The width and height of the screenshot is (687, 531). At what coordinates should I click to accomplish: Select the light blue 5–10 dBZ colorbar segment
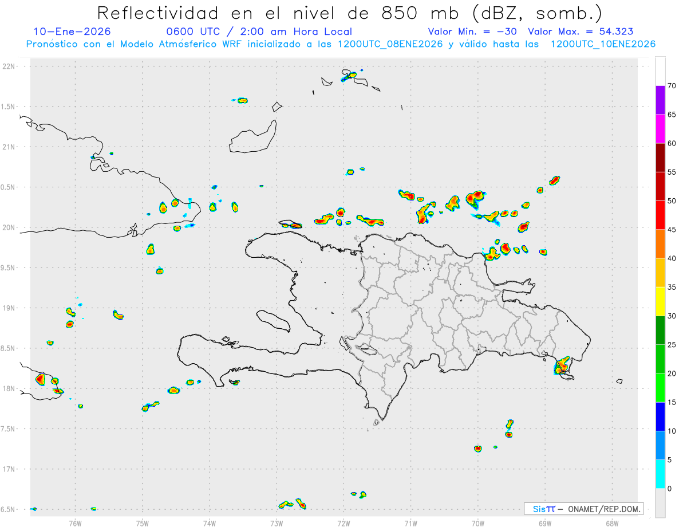[660, 445]
